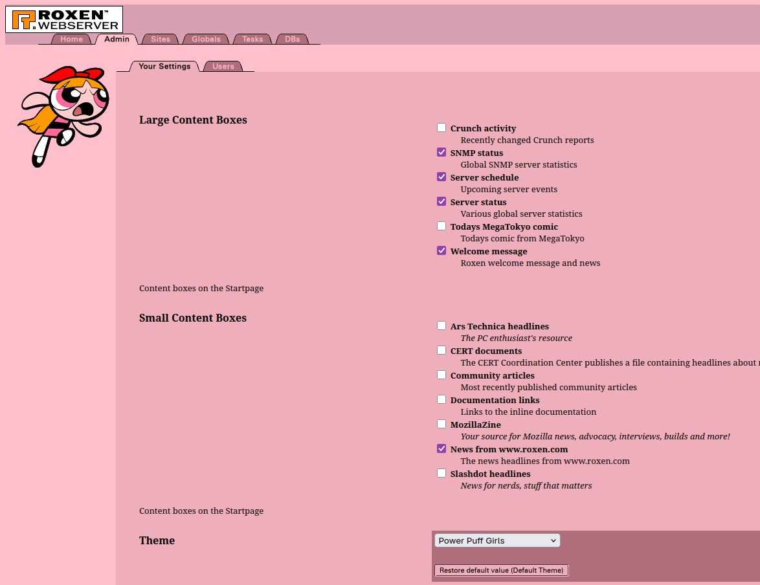Click 'The PC enthusiast's resource' text
The image size is (760, 585).
(x=516, y=338)
